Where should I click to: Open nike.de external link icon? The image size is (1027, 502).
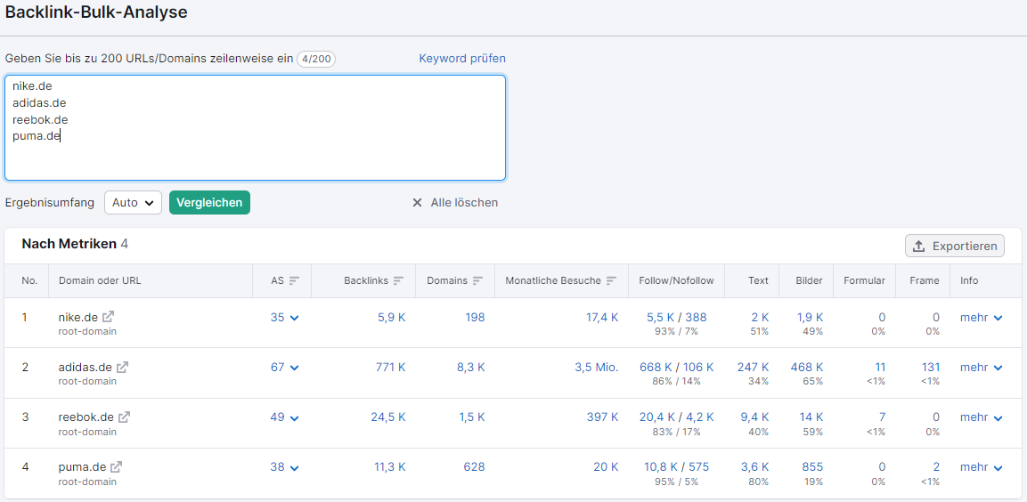108,317
